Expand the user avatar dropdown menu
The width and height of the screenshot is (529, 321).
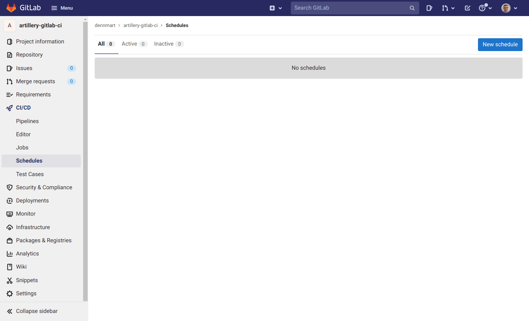coord(509,8)
